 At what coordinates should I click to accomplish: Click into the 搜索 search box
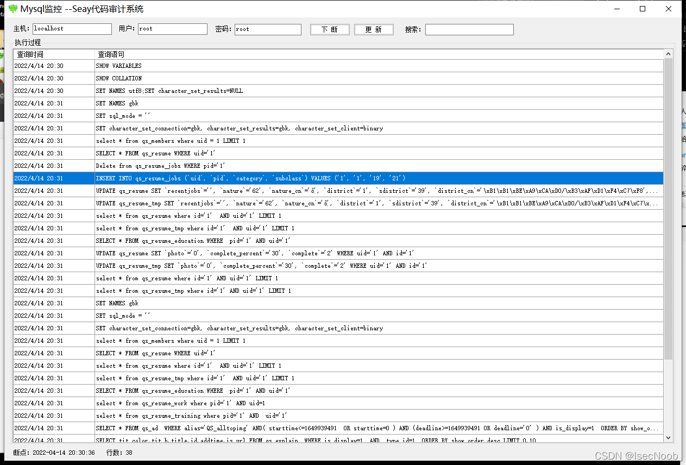[469, 29]
